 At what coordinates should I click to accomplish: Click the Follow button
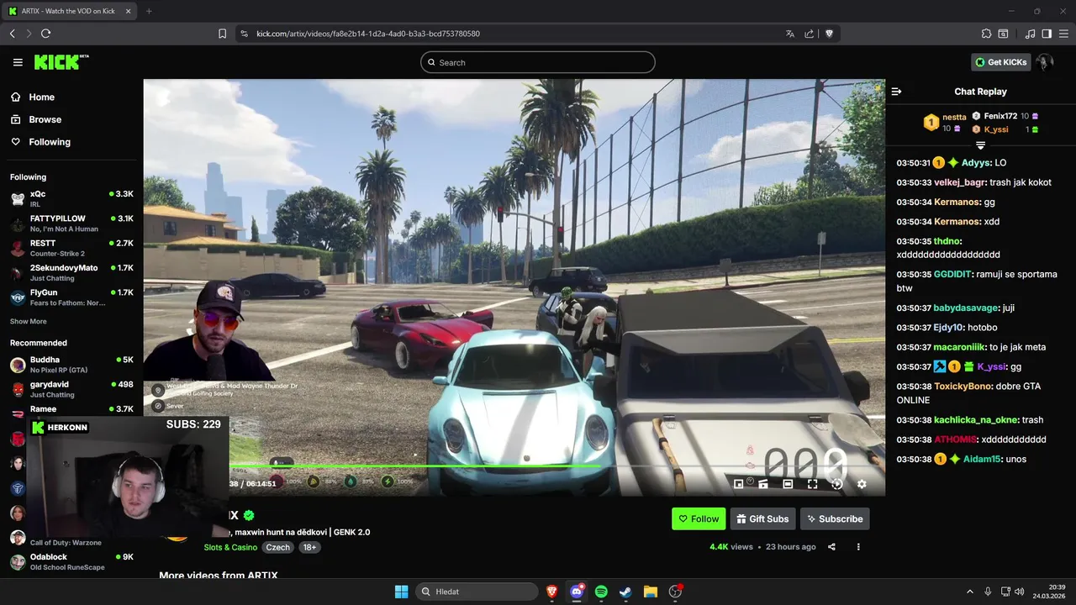coord(699,518)
